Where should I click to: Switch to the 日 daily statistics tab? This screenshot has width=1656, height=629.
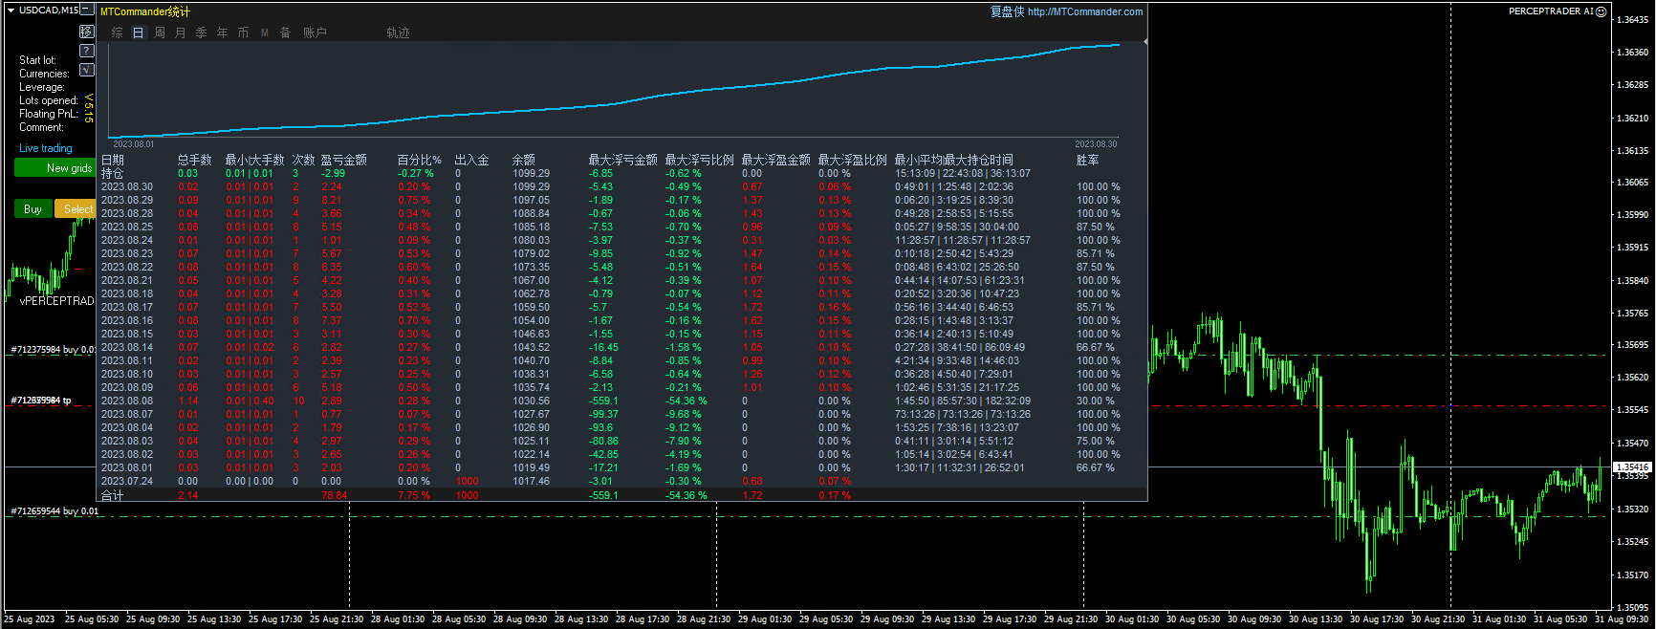138,33
